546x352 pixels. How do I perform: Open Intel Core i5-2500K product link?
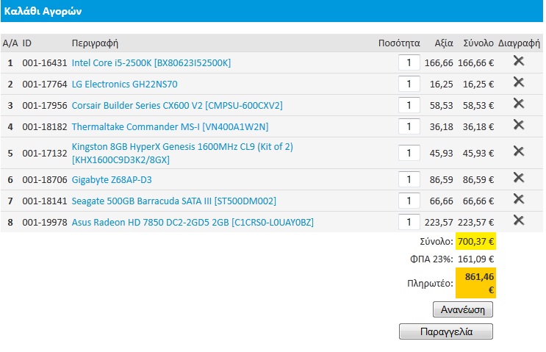click(151, 63)
